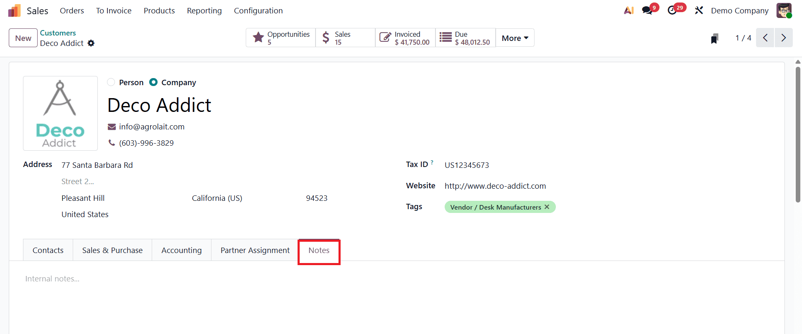Switch to the Partner Assignment tab
Image resolution: width=802 pixels, height=334 pixels.
pyautogui.click(x=255, y=250)
